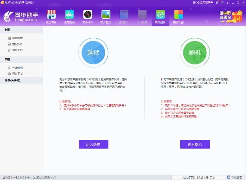This screenshot has width=246, height=180.
Task: Click the skin shirt icon in title bar
Action: coord(217,2)
